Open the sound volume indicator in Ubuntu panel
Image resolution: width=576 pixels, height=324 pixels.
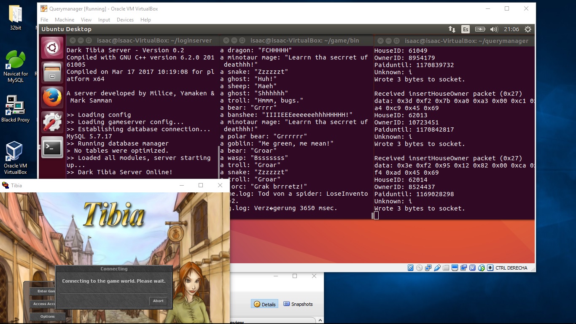tap(494, 29)
